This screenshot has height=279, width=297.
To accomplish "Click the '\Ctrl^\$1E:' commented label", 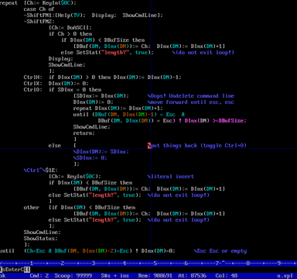I will (x=40, y=170).
